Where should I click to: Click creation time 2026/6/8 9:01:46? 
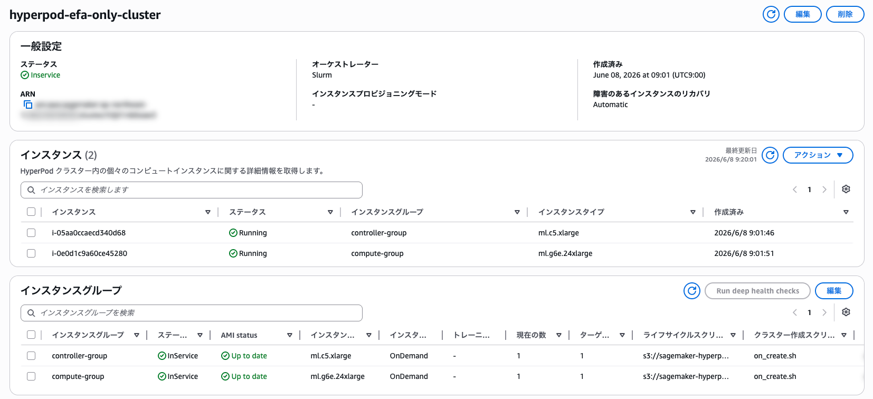[x=744, y=233]
